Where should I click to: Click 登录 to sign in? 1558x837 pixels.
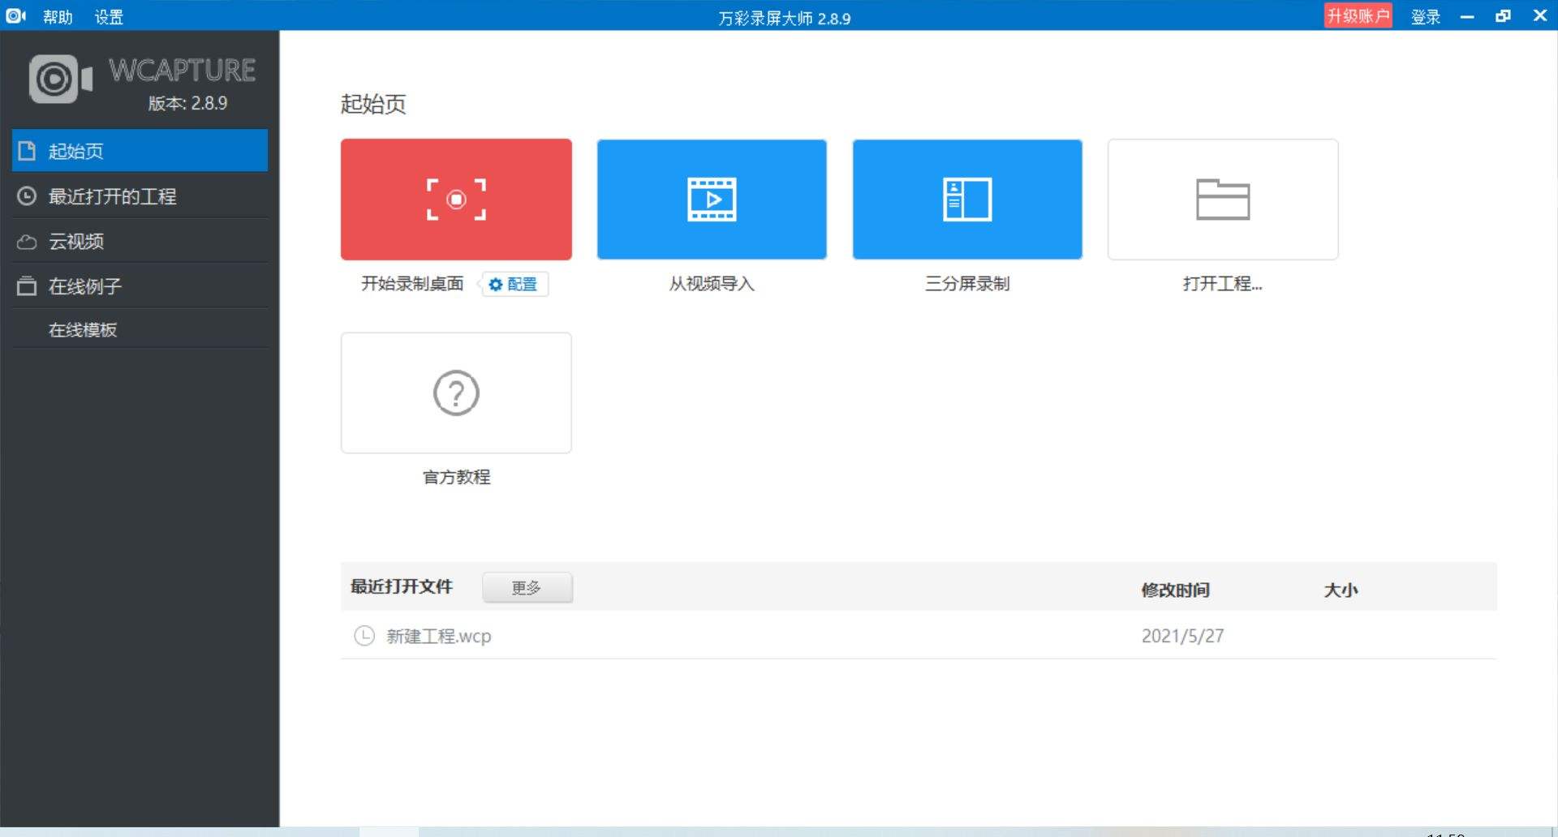1426,17
